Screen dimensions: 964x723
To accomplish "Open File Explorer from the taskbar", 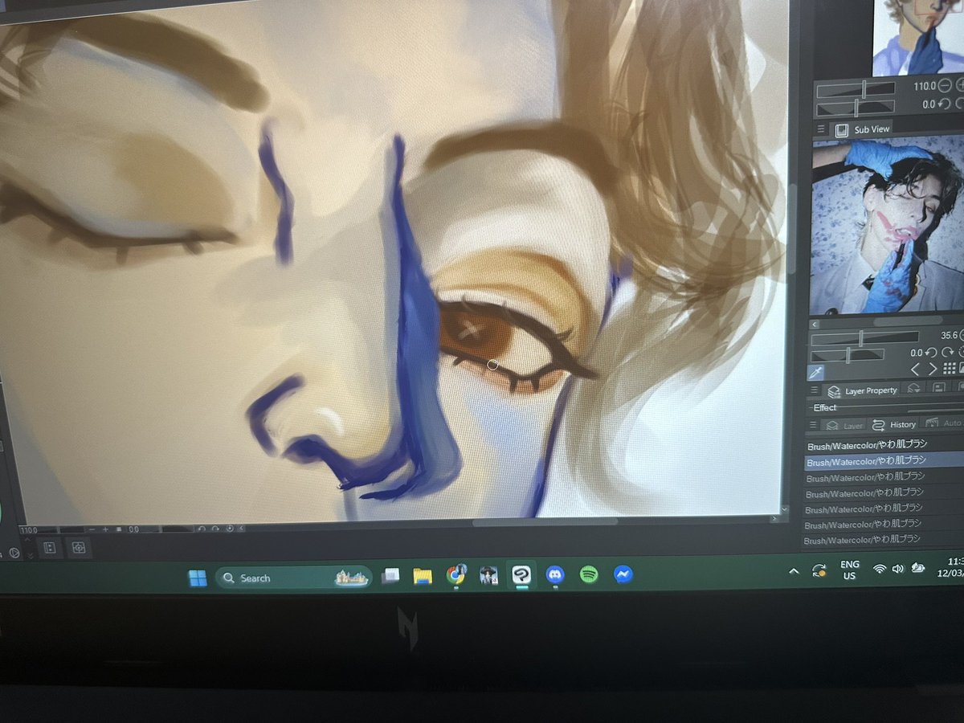I will click(x=423, y=575).
